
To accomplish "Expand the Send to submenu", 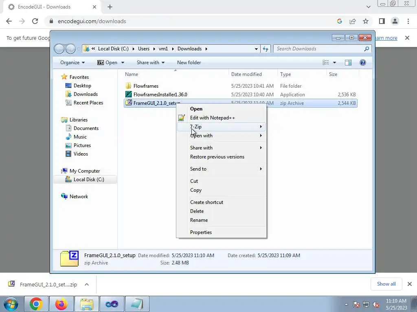I will pos(221,169).
